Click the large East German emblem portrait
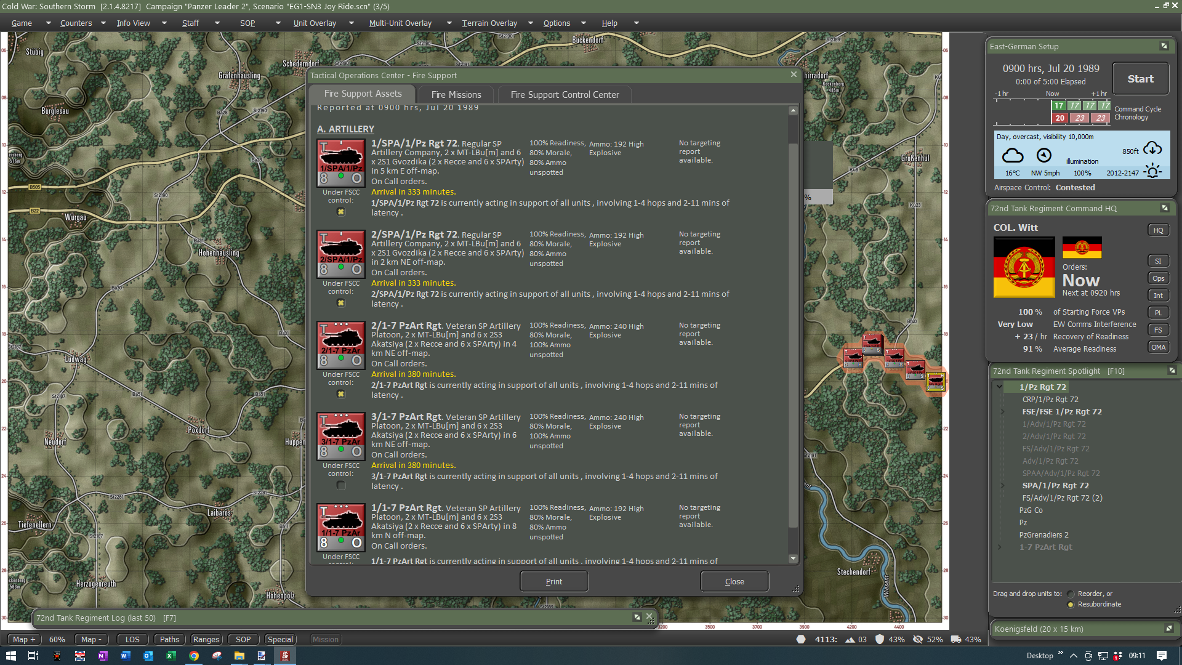1182x665 pixels. pos(1024,267)
